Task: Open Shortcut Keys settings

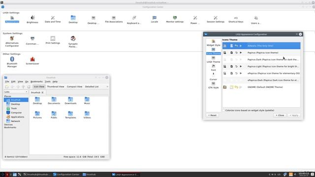Action: (236, 19)
